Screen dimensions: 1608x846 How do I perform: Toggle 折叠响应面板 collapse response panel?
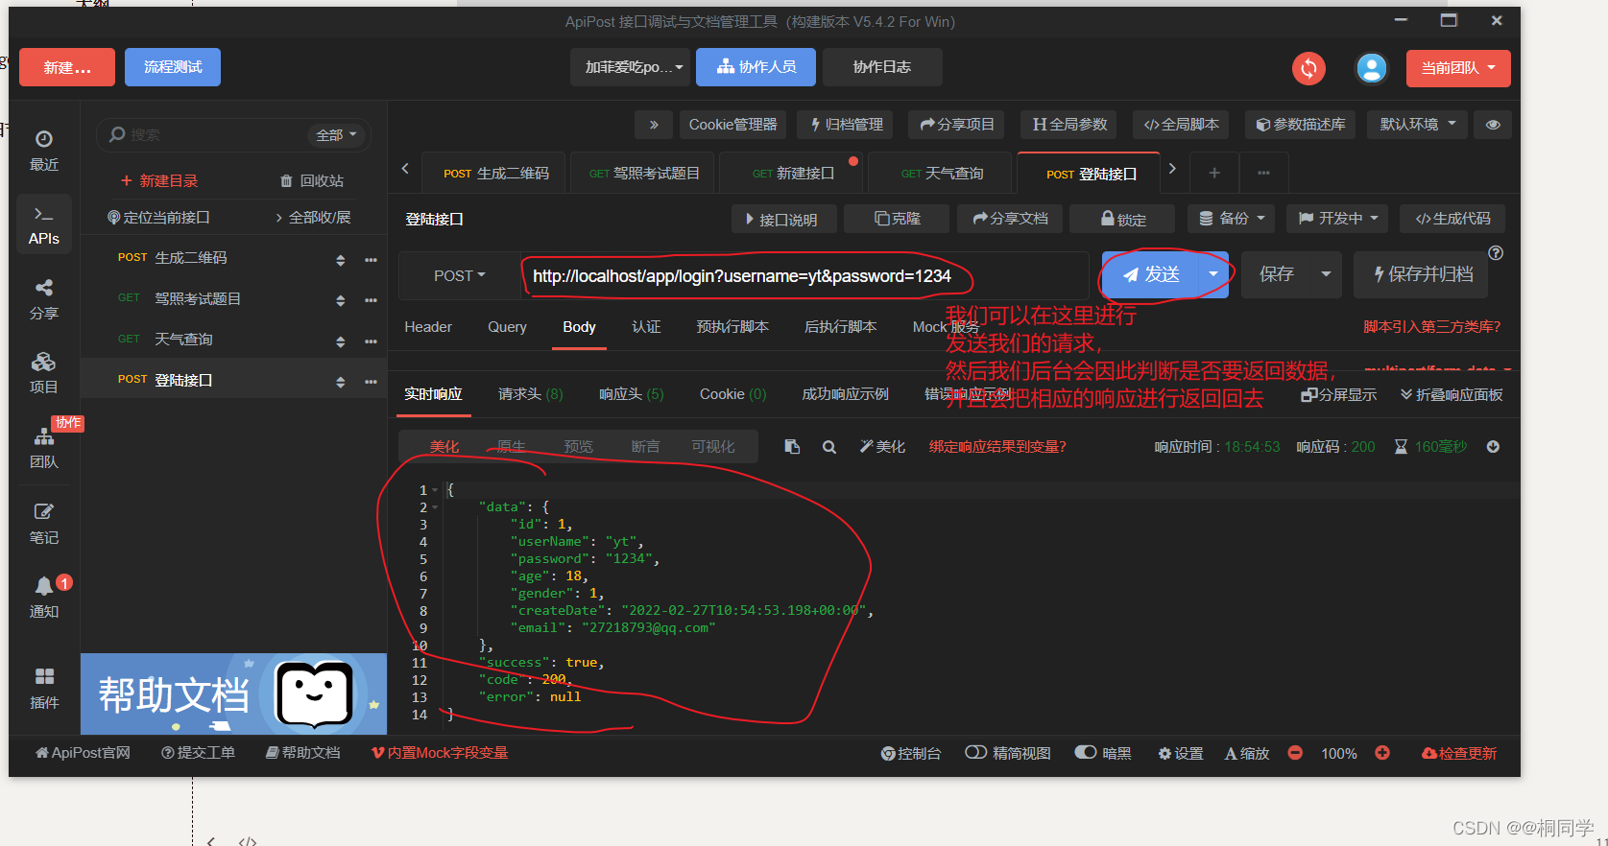point(1452,395)
